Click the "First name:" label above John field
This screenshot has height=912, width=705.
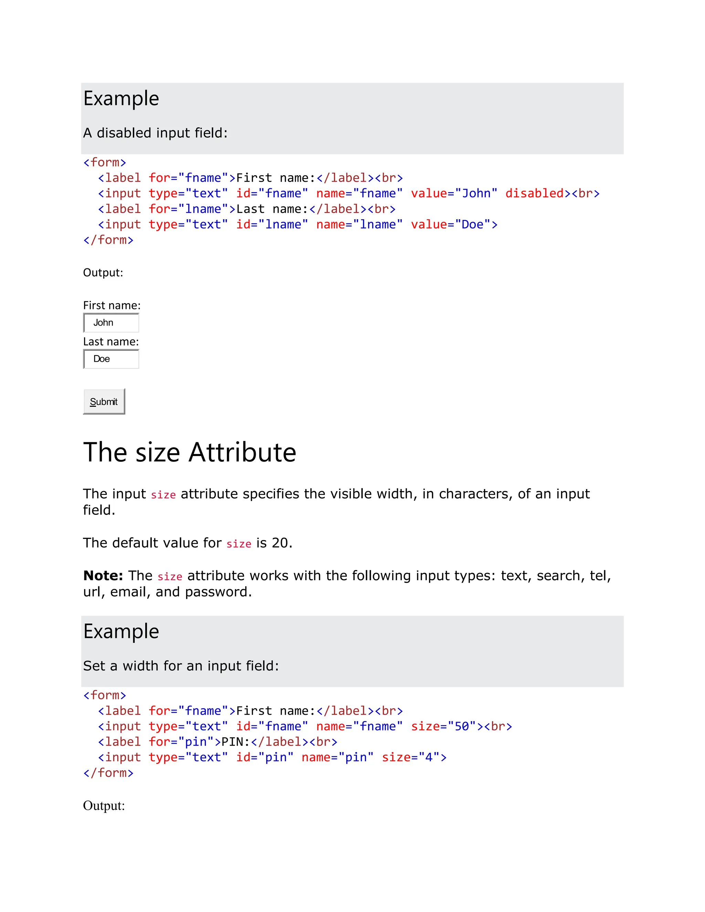click(x=112, y=305)
